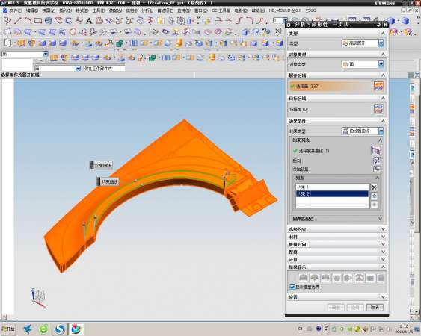
Task: Select constraint 1 in the list
Action: click(x=333, y=187)
